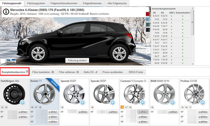Click wählen for 17" Proline CX100
The width and height of the screenshot is (210, 126).
[x=203, y=122]
